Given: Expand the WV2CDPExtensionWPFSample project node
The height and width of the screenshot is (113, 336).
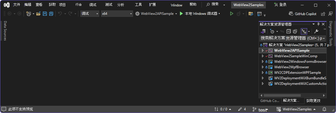Looking at the screenshot, I should [x=263, y=73].
